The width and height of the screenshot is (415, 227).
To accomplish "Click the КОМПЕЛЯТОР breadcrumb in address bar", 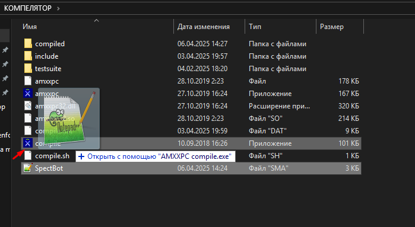I will click(x=28, y=8).
